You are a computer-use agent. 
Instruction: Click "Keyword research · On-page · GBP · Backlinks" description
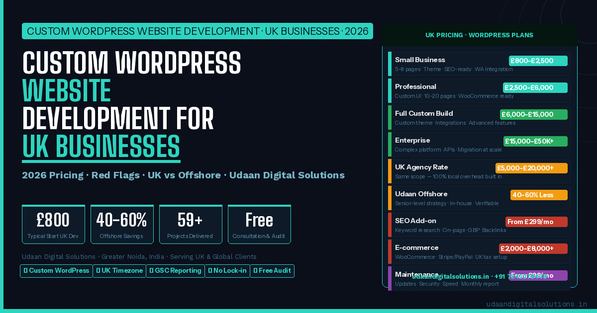tap(451, 230)
